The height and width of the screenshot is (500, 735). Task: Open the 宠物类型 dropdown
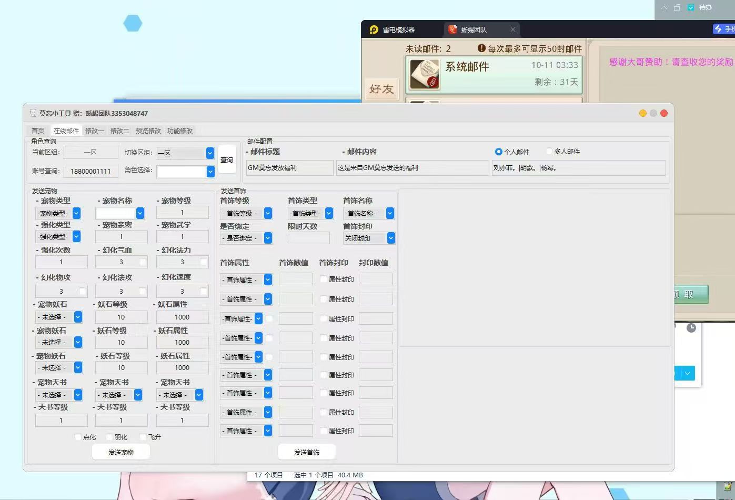76,213
